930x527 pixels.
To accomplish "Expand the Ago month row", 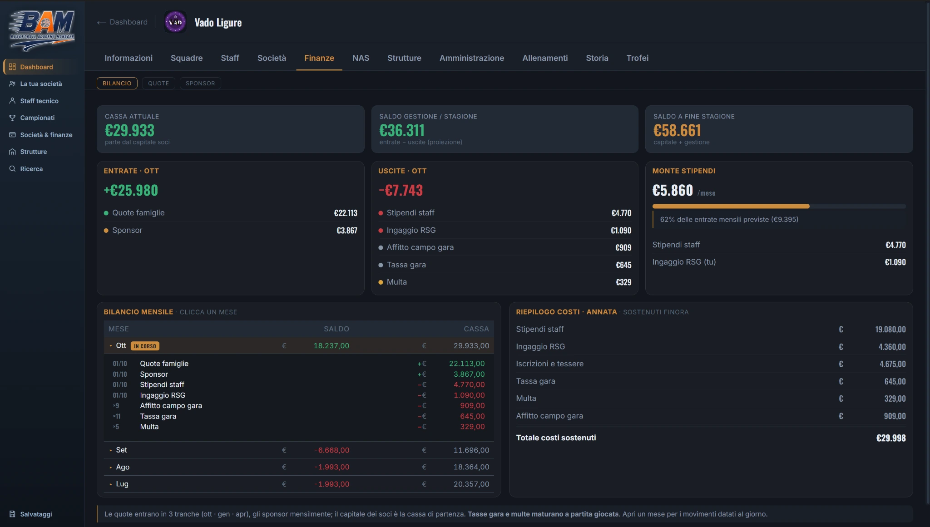I will (299, 467).
